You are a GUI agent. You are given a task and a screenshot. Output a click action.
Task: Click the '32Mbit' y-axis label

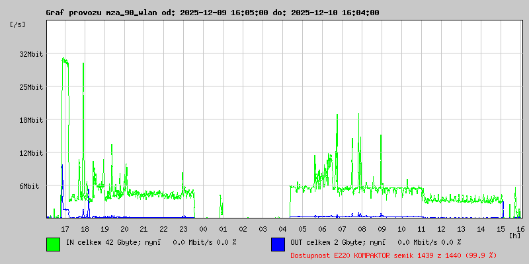[x=31, y=54]
